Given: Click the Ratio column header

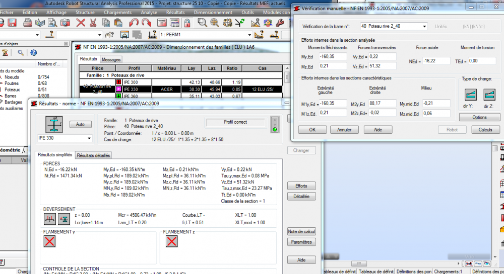Looking at the screenshot, I should point(232,68).
